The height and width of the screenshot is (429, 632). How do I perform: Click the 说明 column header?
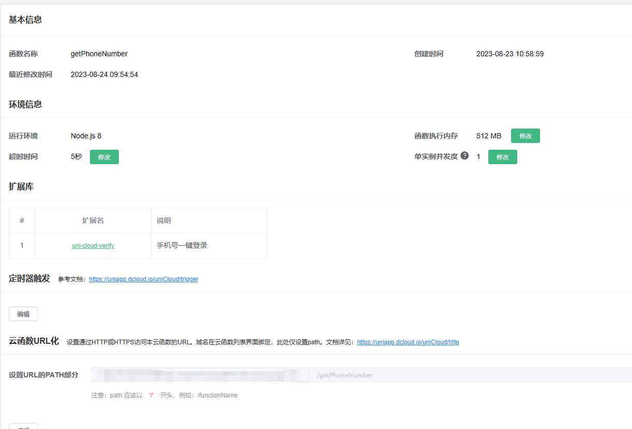(164, 220)
